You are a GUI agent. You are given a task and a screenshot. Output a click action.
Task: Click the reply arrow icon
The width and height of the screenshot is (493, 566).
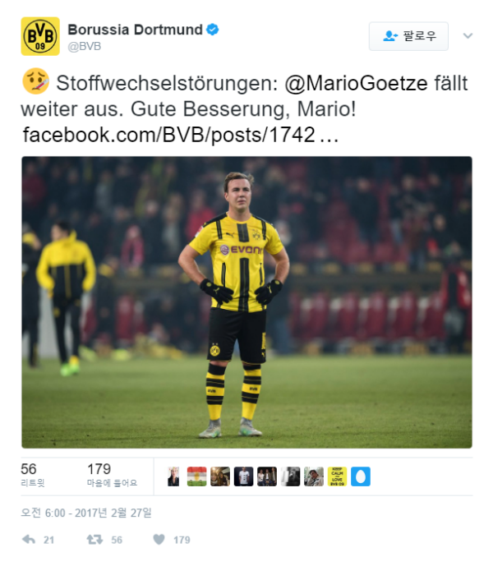point(29,540)
